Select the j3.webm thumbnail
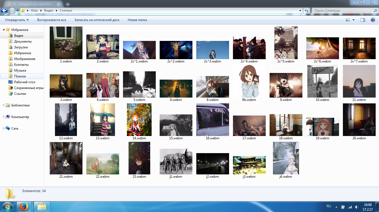379x212 pixels. (249, 165)
